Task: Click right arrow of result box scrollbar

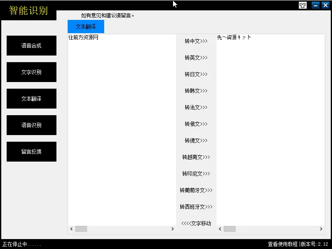Action: [321, 229]
